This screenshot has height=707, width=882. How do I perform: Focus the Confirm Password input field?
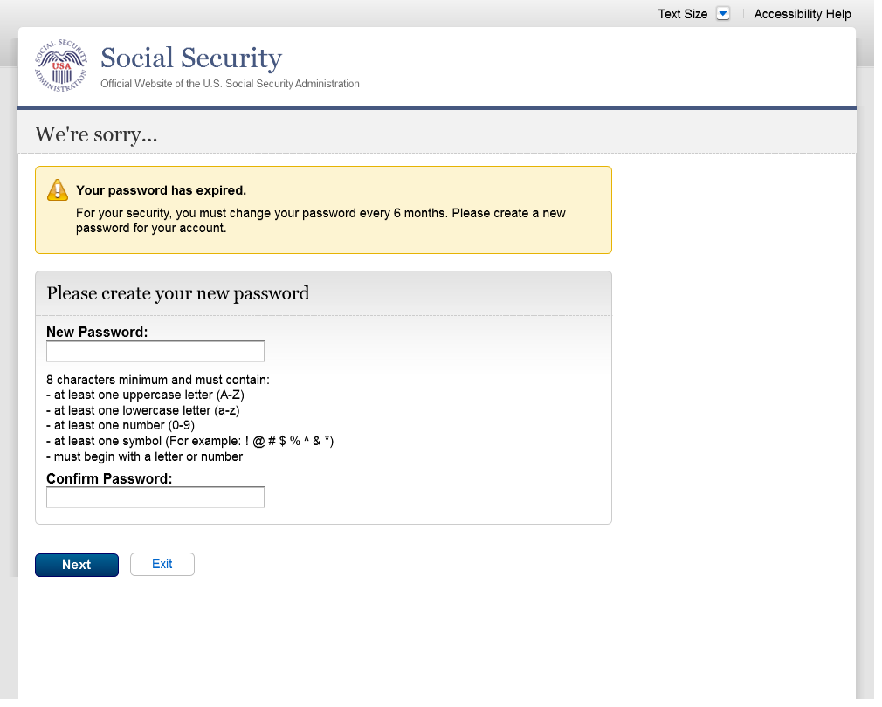(x=155, y=498)
